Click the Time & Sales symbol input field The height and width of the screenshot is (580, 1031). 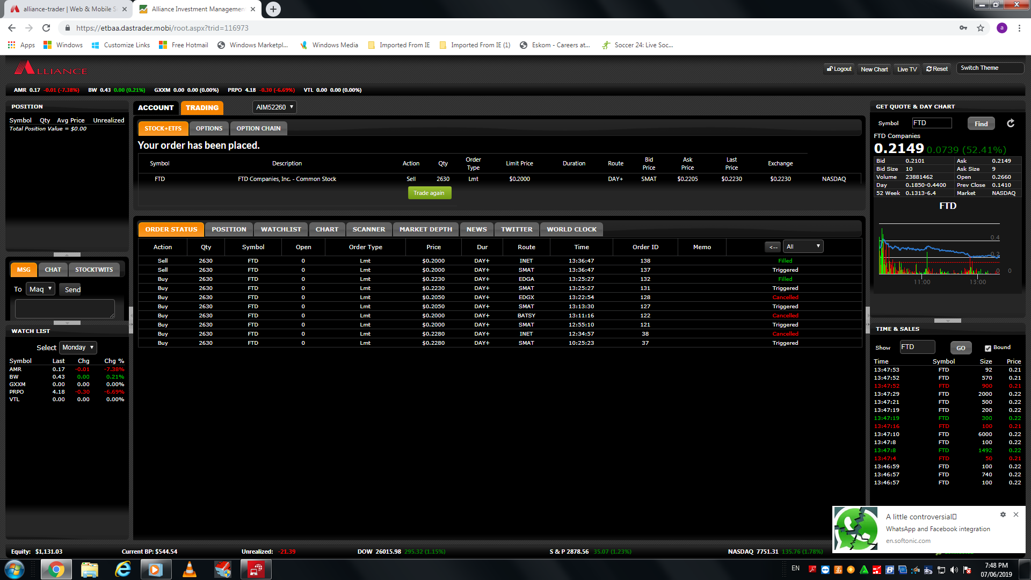[917, 347]
